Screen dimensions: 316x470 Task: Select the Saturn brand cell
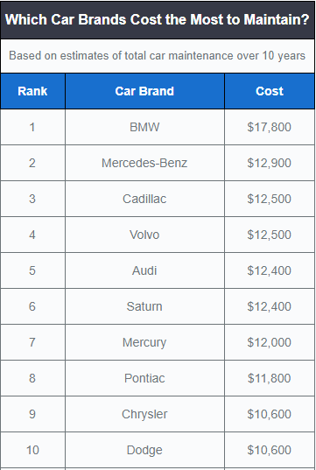click(144, 306)
